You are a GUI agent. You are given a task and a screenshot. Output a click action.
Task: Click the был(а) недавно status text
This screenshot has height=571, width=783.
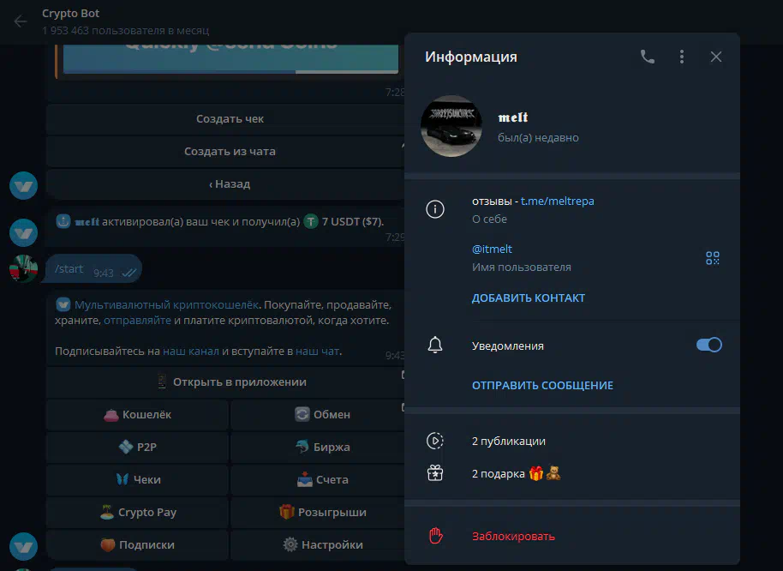[x=538, y=138]
